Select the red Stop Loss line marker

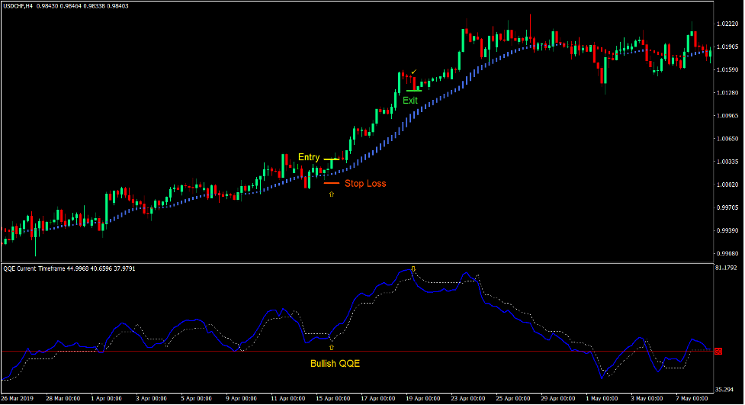coord(331,183)
